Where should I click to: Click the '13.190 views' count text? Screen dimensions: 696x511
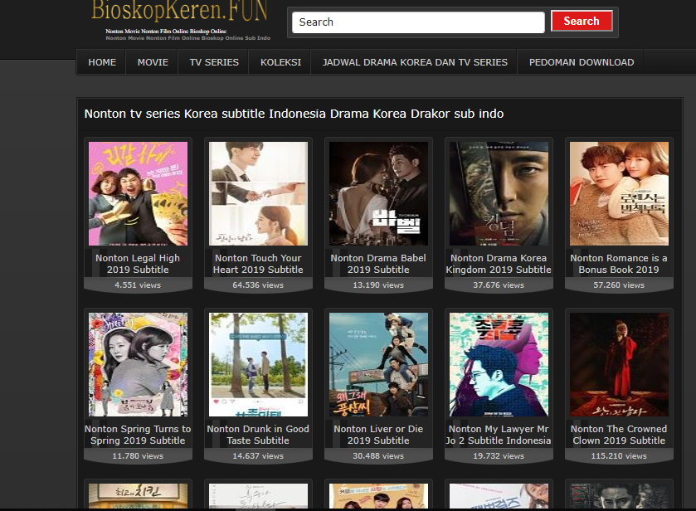378,285
